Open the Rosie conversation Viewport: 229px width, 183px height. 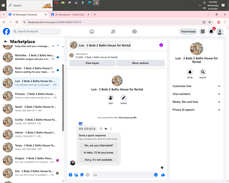(x=31, y=70)
